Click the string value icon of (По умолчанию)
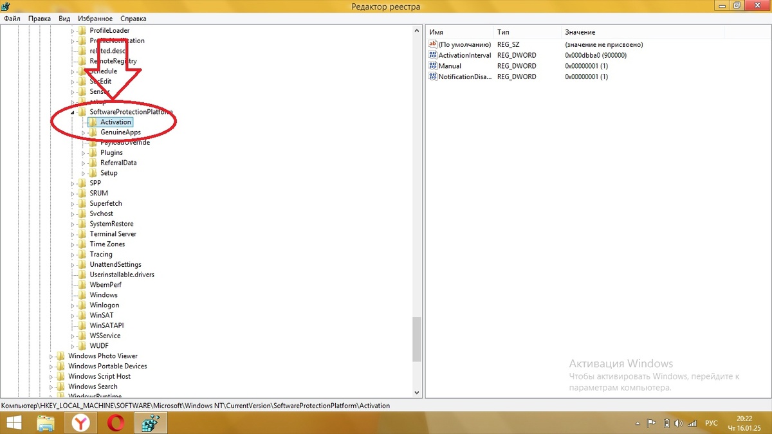The image size is (772, 434). [433, 44]
